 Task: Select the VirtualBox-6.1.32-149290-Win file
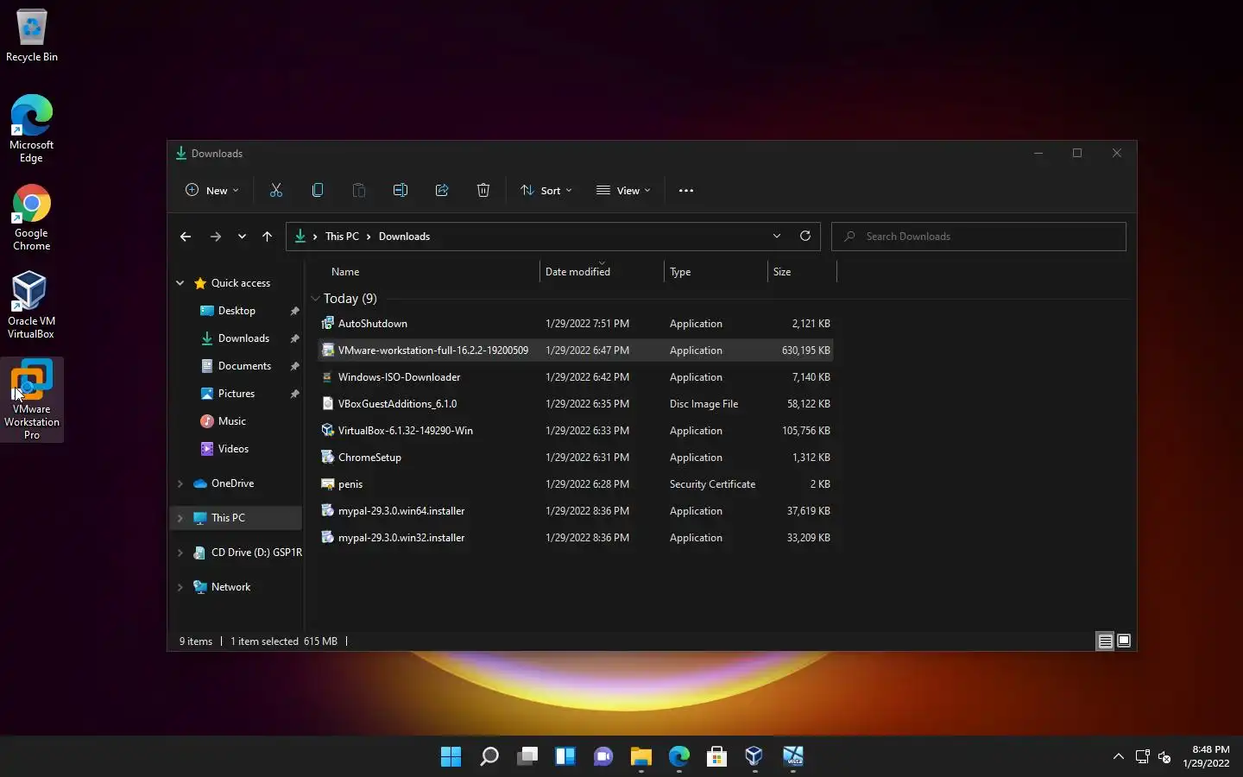coord(575,431)
